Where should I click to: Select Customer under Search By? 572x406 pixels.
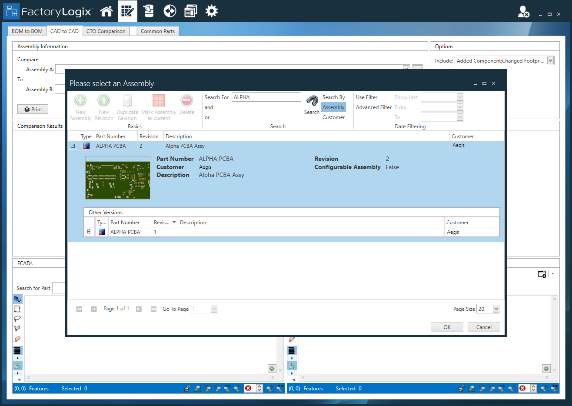click(x=333, y=117)
